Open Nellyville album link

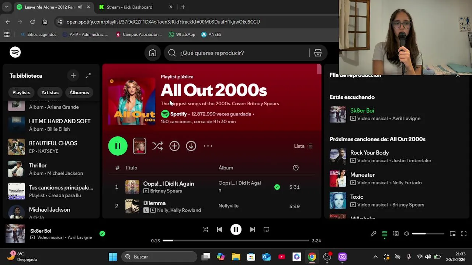click(228, 206)
